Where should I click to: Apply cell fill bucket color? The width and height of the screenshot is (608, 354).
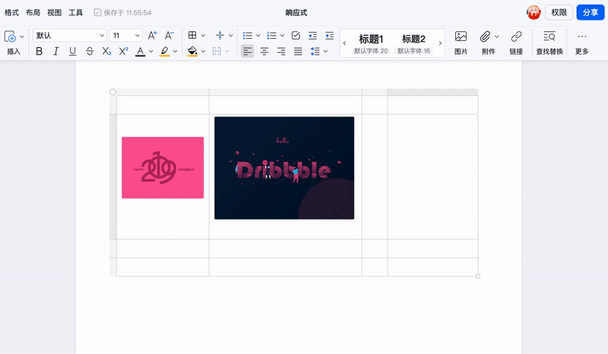[x=192, y=51]
